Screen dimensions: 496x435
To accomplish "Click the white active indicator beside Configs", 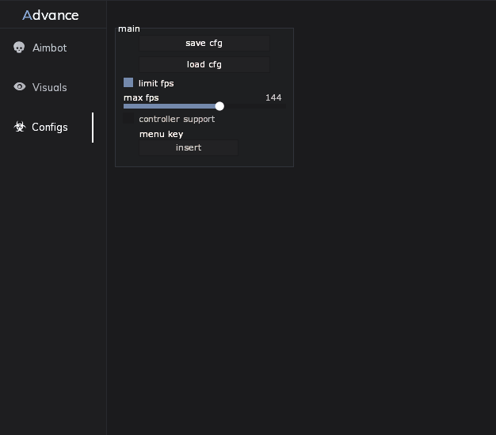I will pyautogui.click(x=93, y=128).
